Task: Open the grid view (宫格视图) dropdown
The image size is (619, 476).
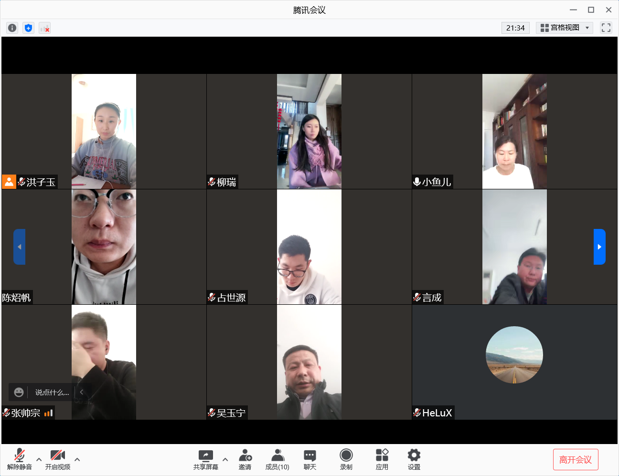Action: click(564, 28)
